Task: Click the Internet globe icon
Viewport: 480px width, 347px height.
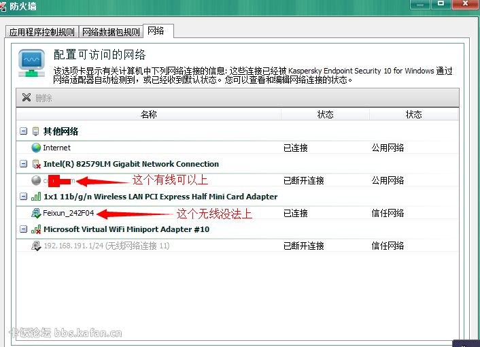Action: tap(36, 148)
